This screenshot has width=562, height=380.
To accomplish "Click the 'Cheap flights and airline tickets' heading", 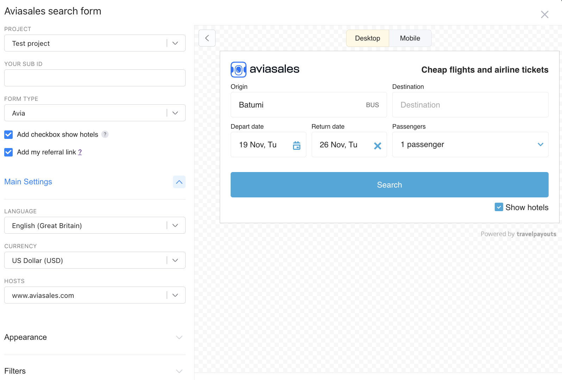I will point(485,70).
